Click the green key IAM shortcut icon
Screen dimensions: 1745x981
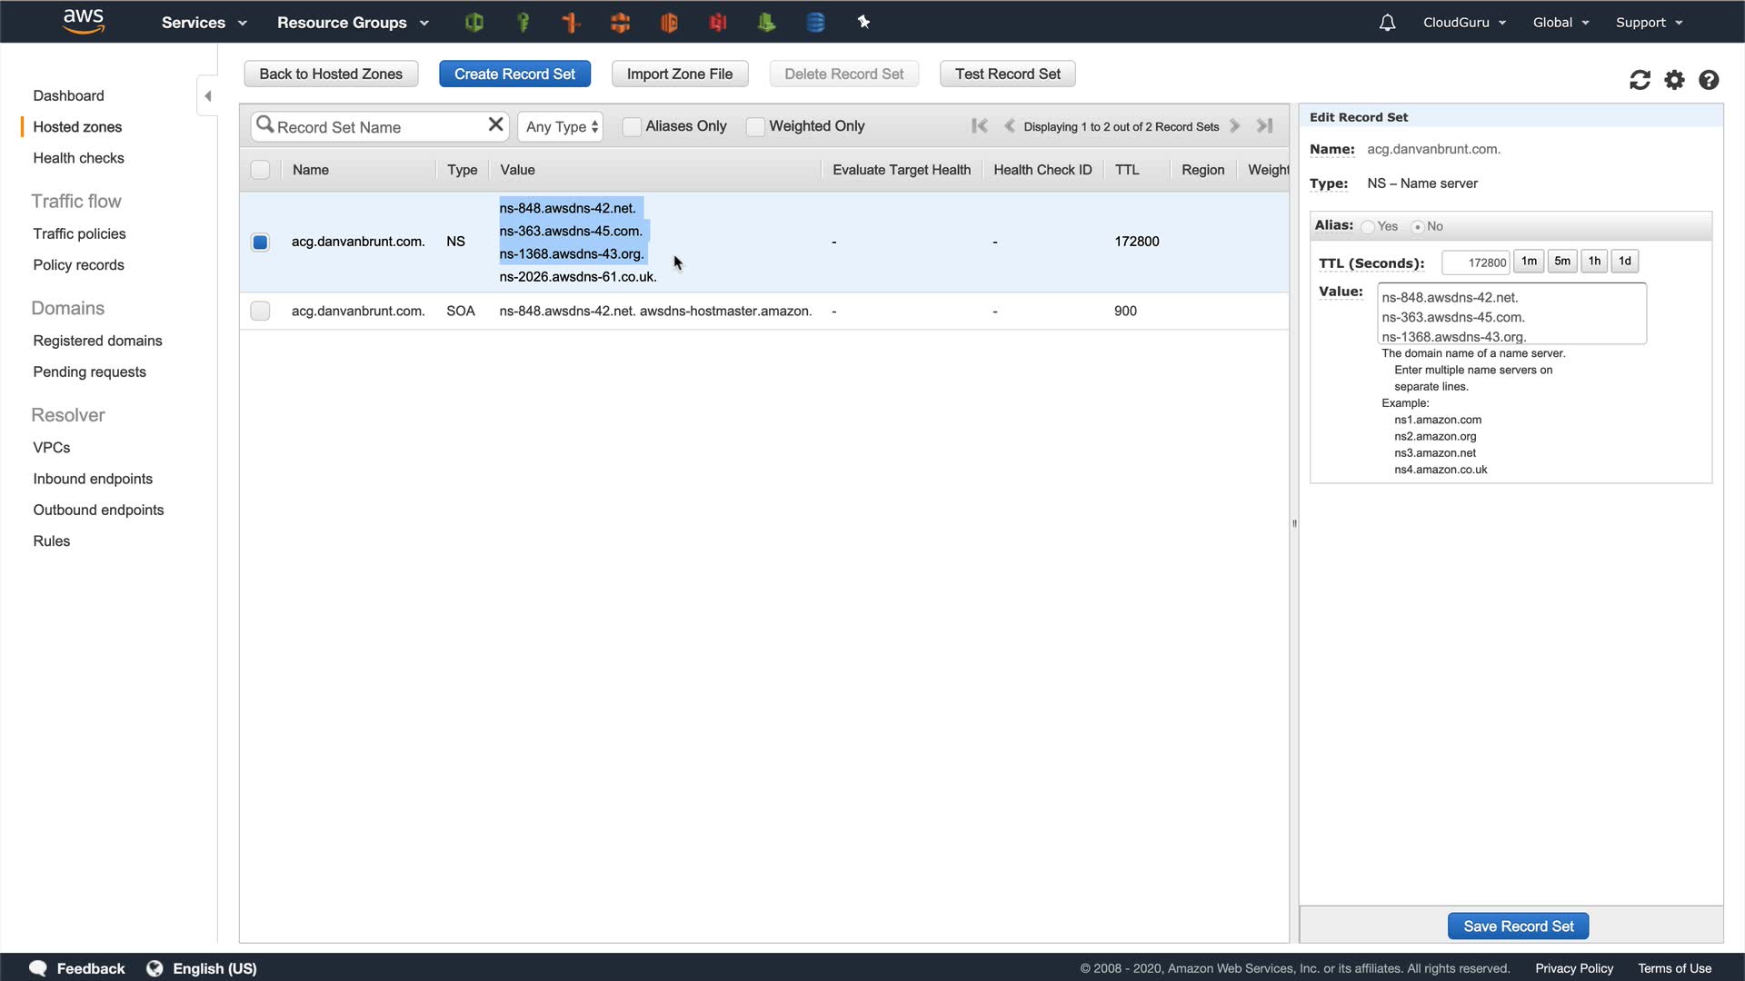[x=523, y=22]
